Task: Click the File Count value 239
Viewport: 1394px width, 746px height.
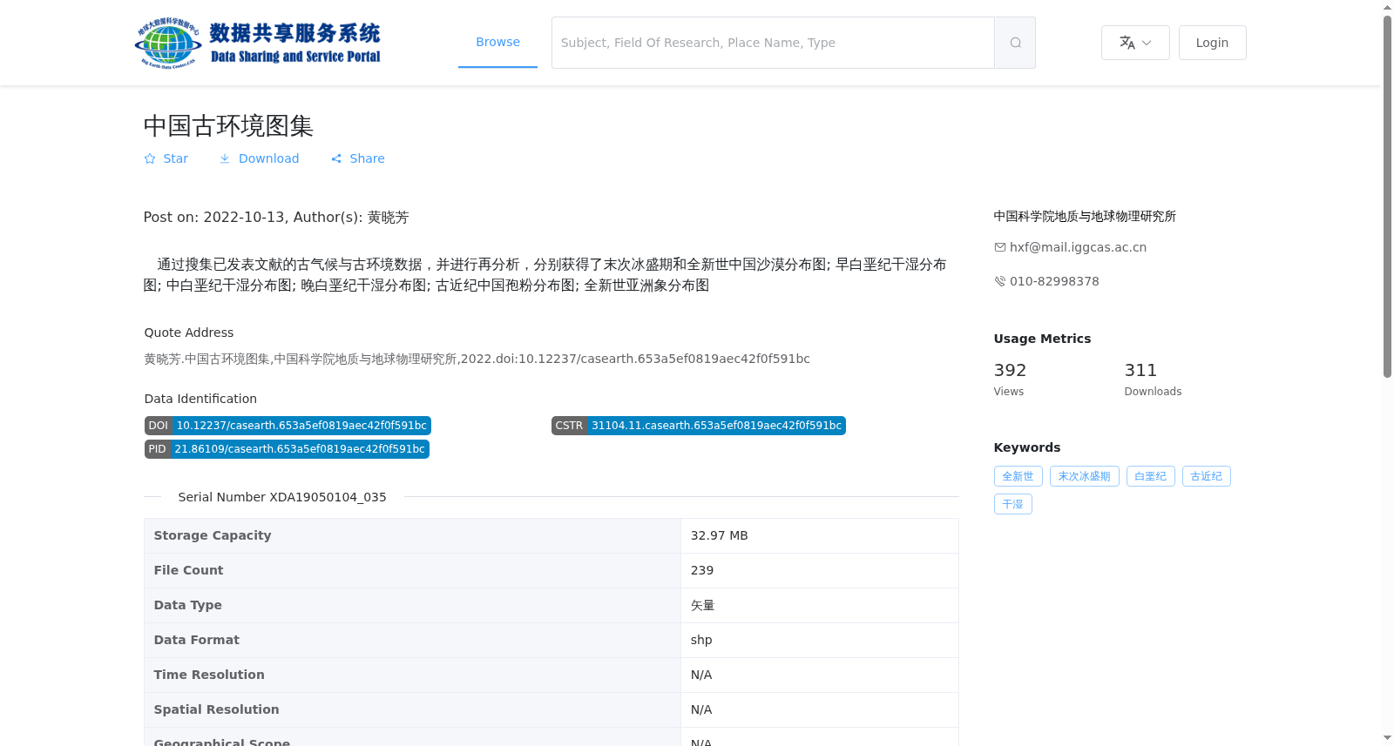Action: 702,570
